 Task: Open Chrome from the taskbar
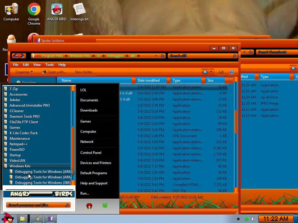tap(37, 219)
